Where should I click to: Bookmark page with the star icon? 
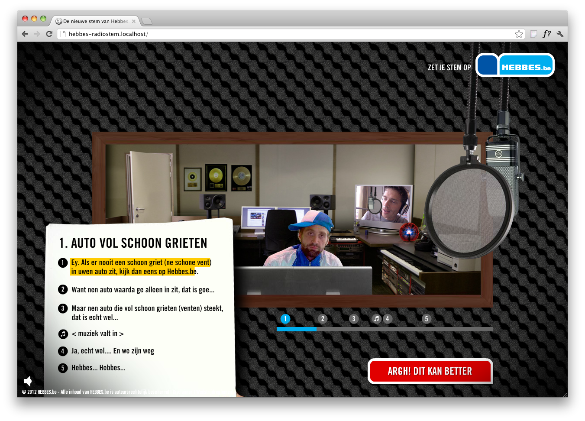pyautogui.click(x=519, y=34)
